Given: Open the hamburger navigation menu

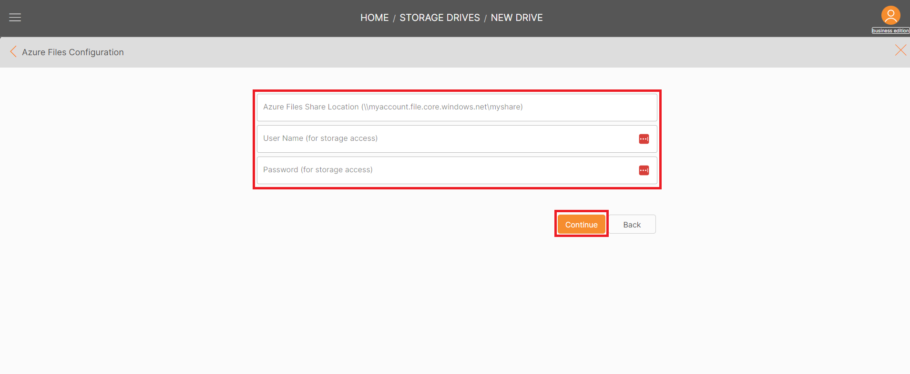Looking at the screenshot, I should click(x=15, y=18).
